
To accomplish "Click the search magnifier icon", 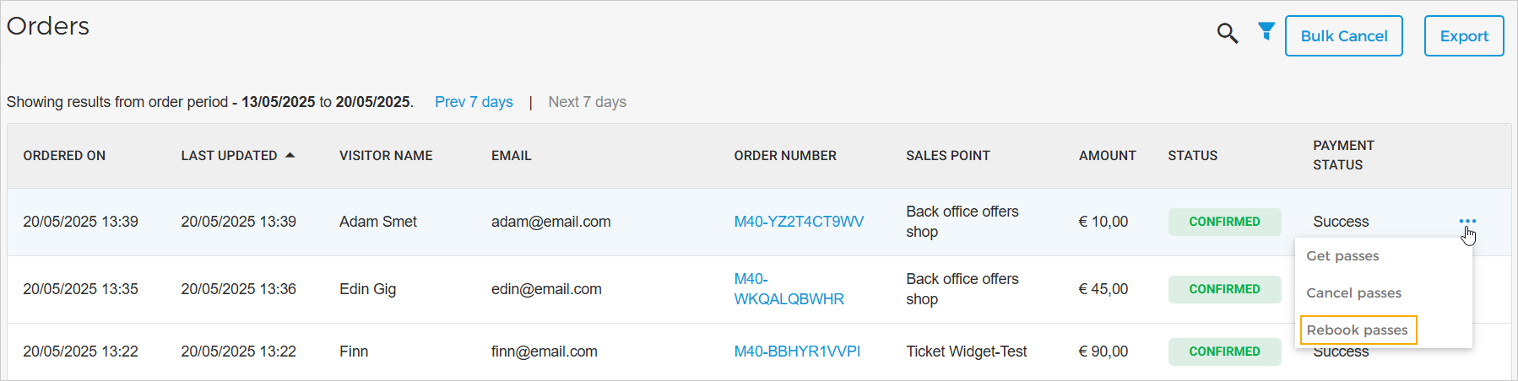I will click(x=1227, y=34).
